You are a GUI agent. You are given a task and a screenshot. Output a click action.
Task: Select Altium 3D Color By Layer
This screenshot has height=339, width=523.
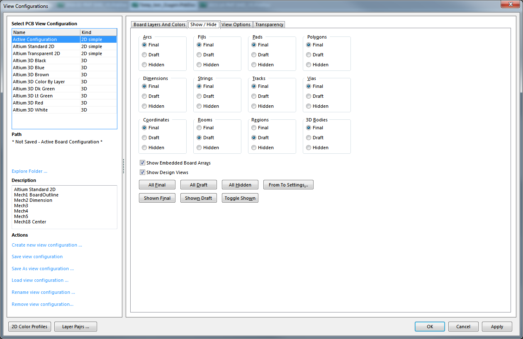click(x=64, y=82)
